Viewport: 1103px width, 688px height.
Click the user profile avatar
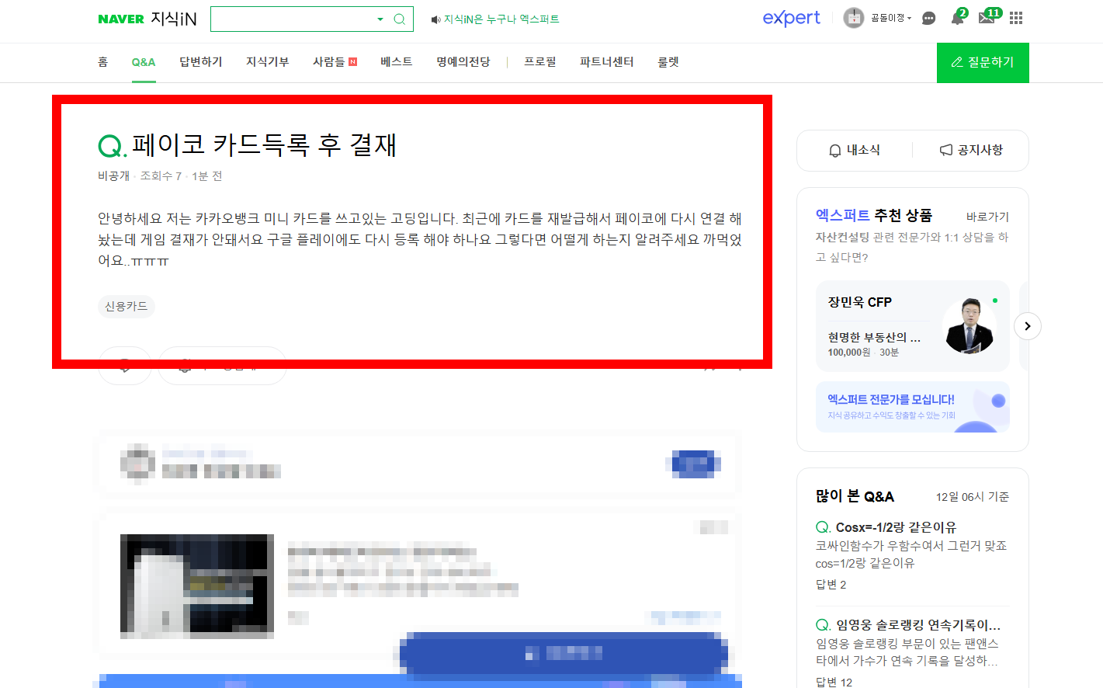(x=854, y=18)
